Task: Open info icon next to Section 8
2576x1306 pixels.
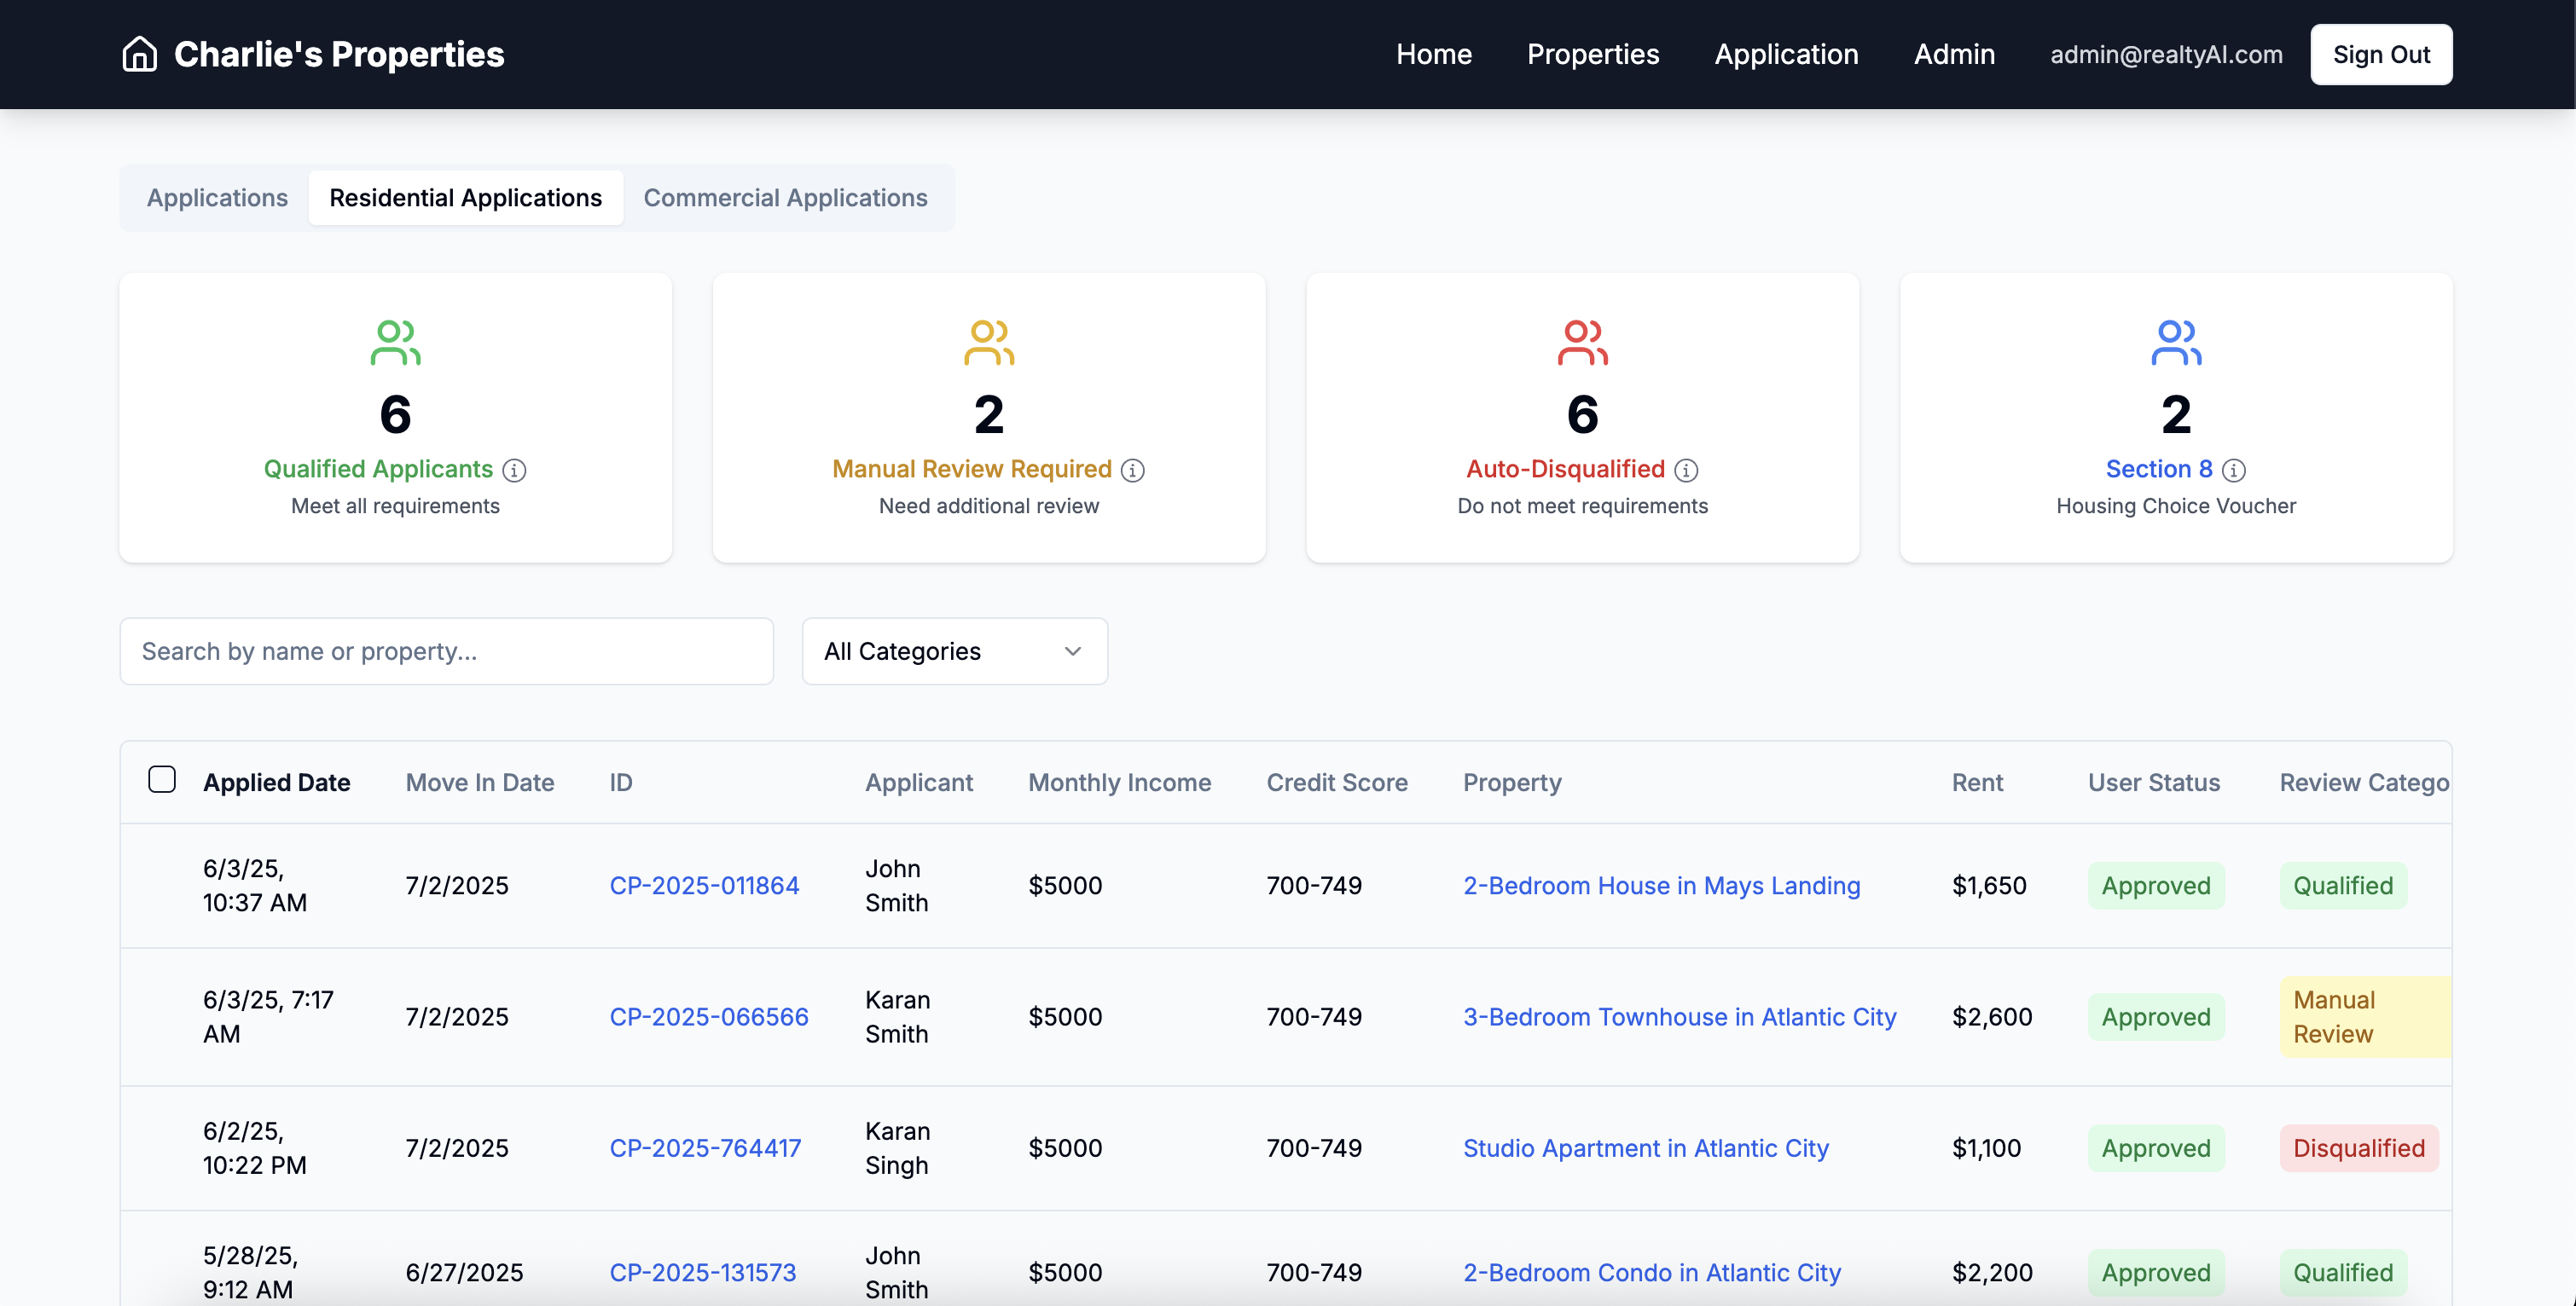Action: pyautogui.click(x=2233, y=470)
